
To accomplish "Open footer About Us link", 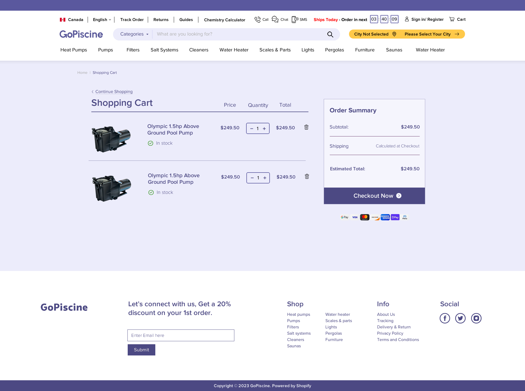I will 386,314.
